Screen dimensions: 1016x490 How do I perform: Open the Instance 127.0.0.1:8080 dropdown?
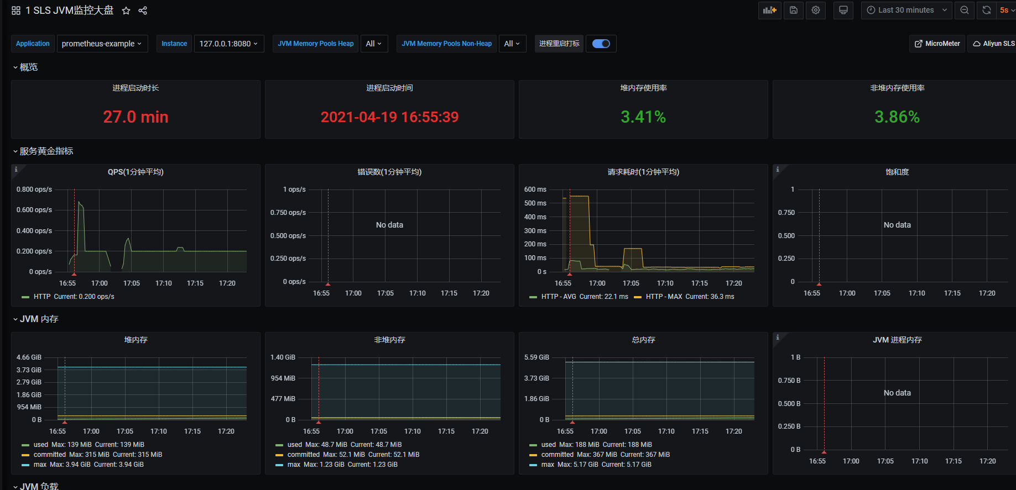[228, 44]
